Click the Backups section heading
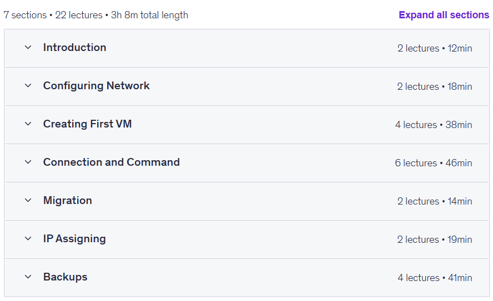This screenshot has height=301, width=493. pos(66,277)
